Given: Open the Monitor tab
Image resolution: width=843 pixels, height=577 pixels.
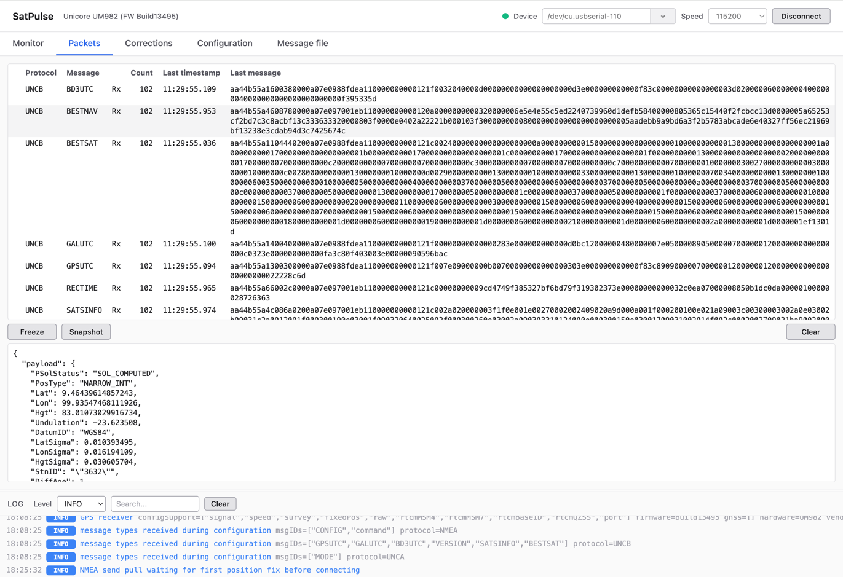Looking at the screenshot, I should coord(28,43).
